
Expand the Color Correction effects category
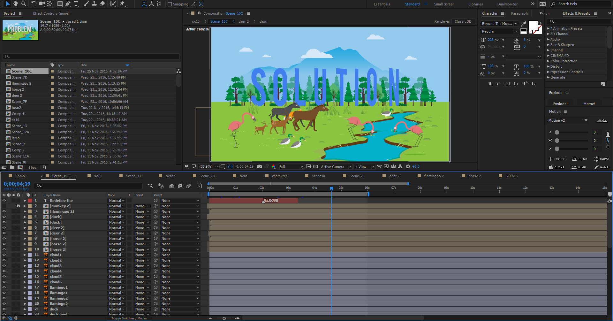pyautogui.click(x=548, y=61)
